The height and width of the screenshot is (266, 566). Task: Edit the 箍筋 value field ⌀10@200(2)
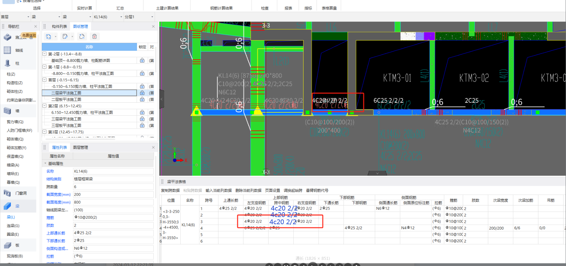click(x=113, y=217)
